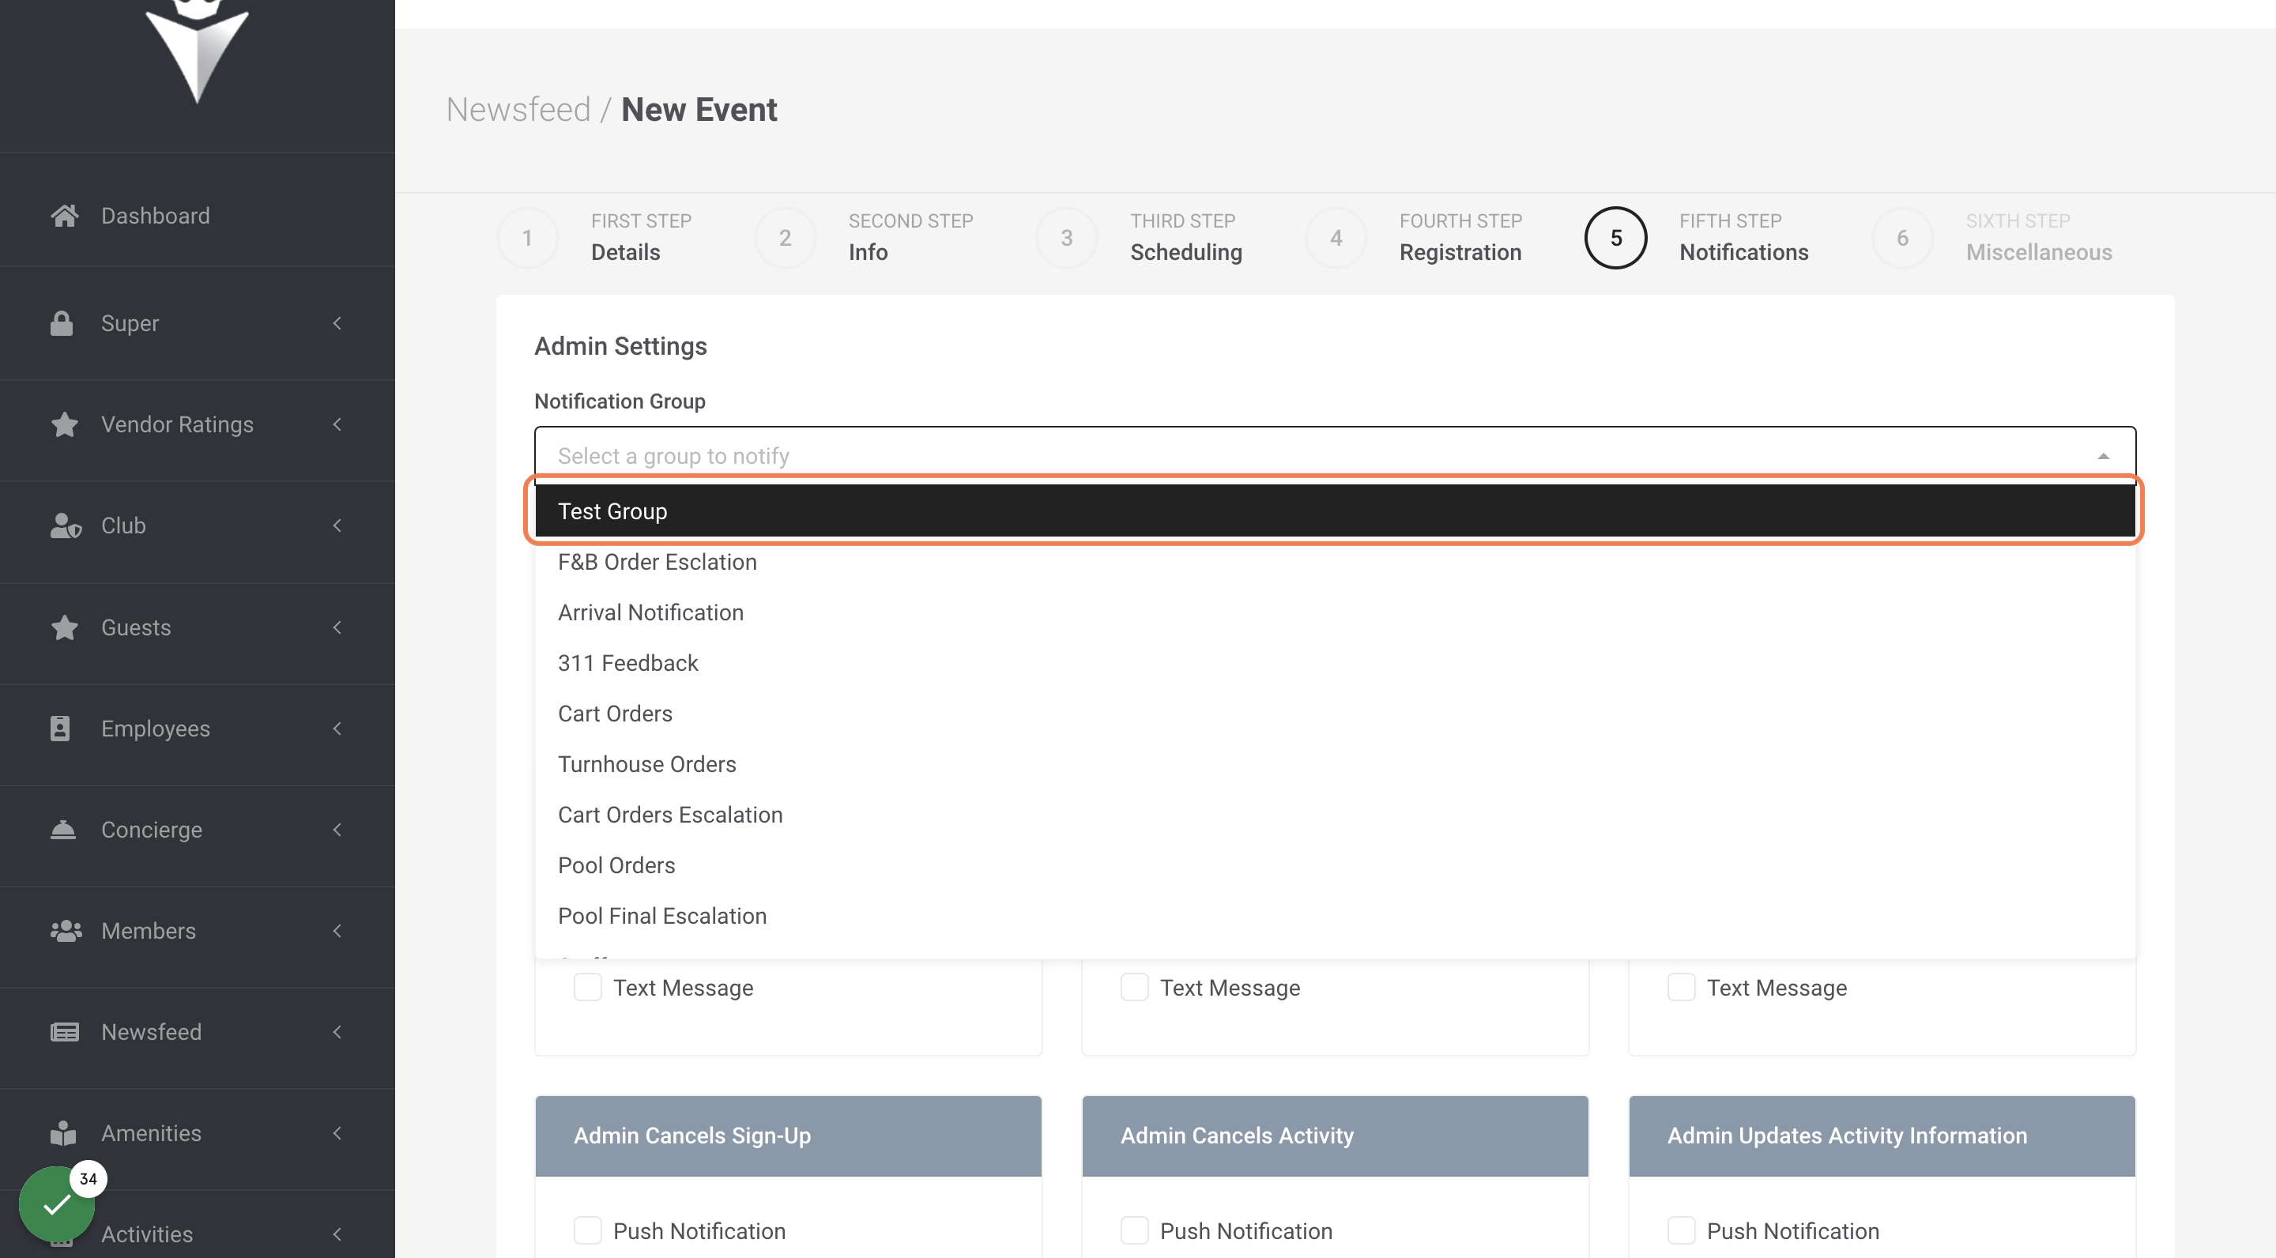Click step 3 circle for Scheduling

tap(1066, 238)
